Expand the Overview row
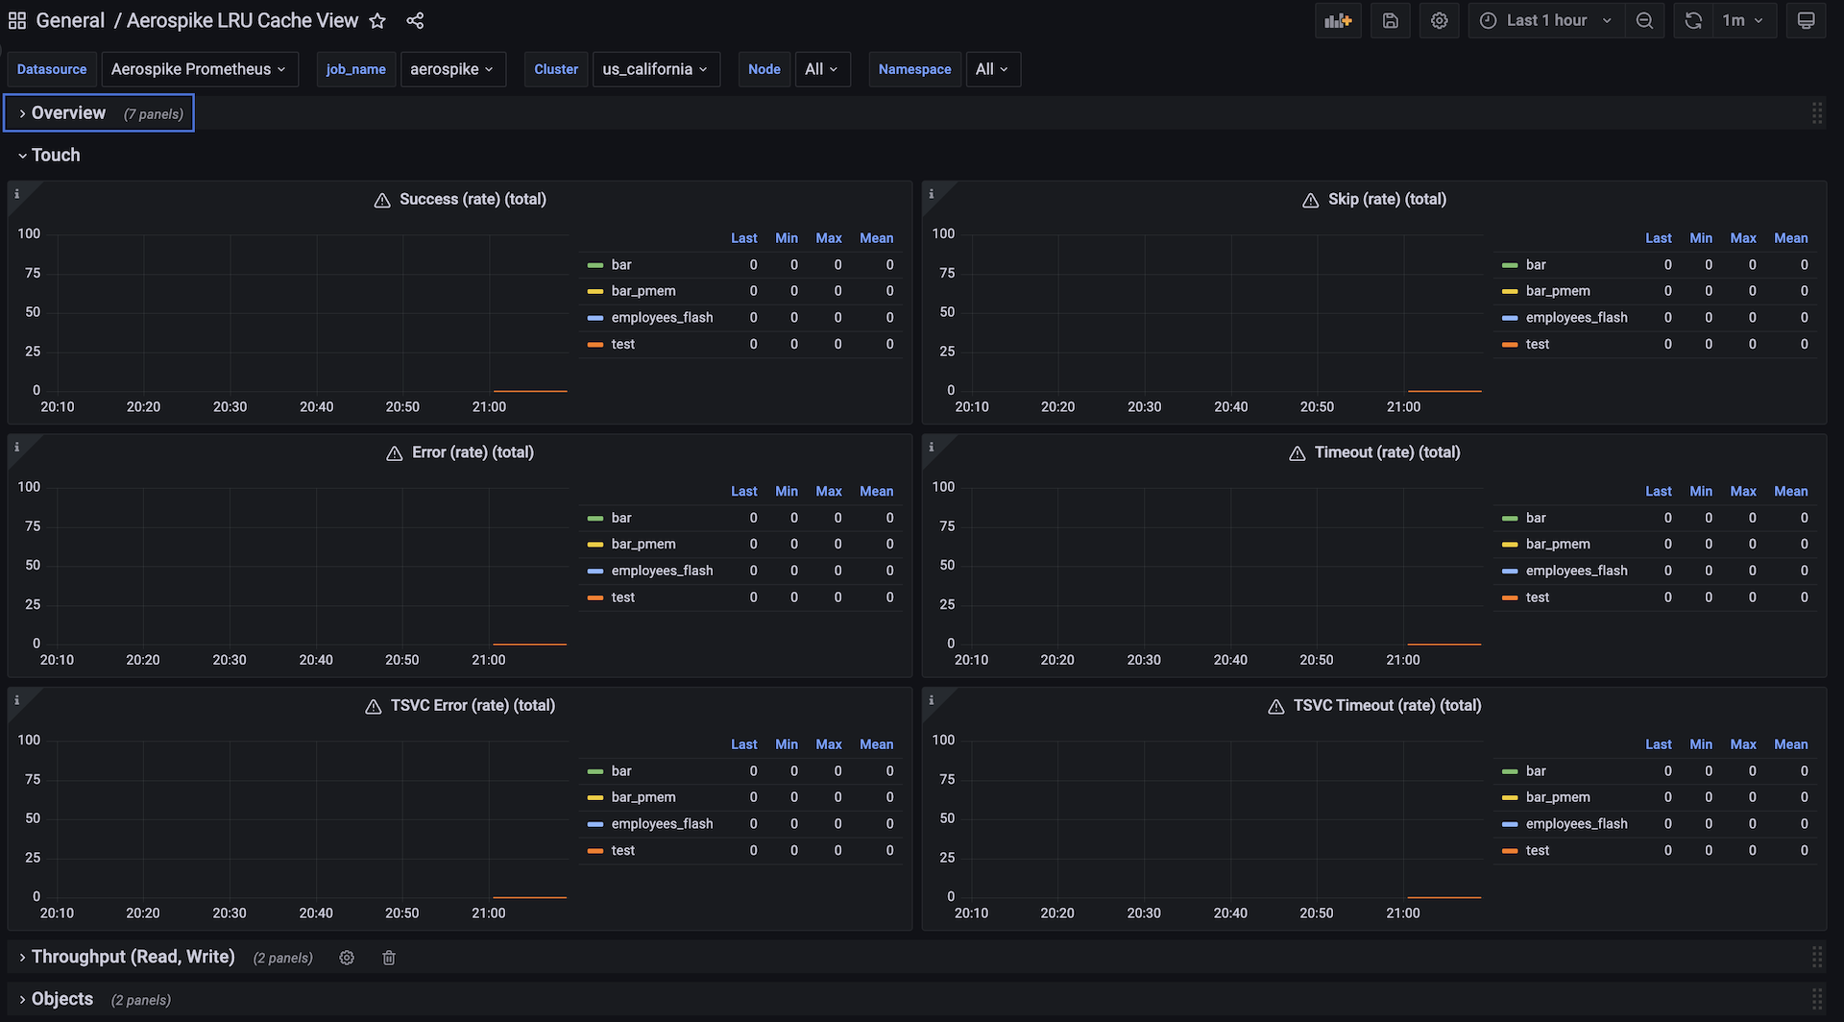Image resolution: width=1844 pixels, height=1022 pixels. 68,113
